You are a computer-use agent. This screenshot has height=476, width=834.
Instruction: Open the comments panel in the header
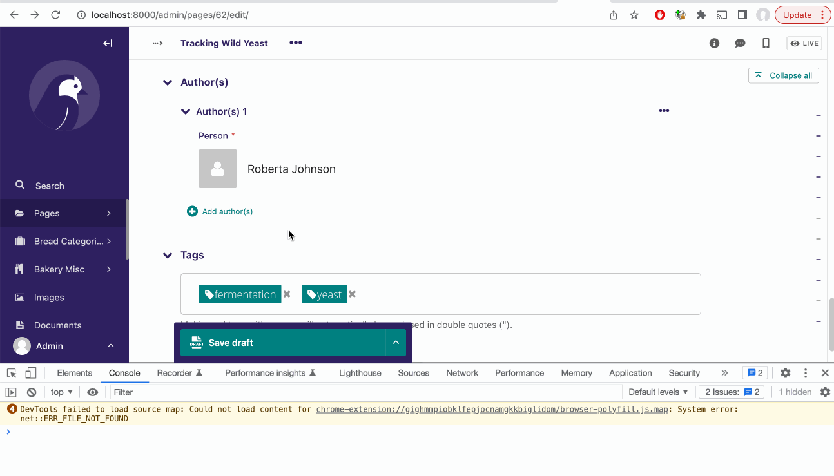point(740,43)
